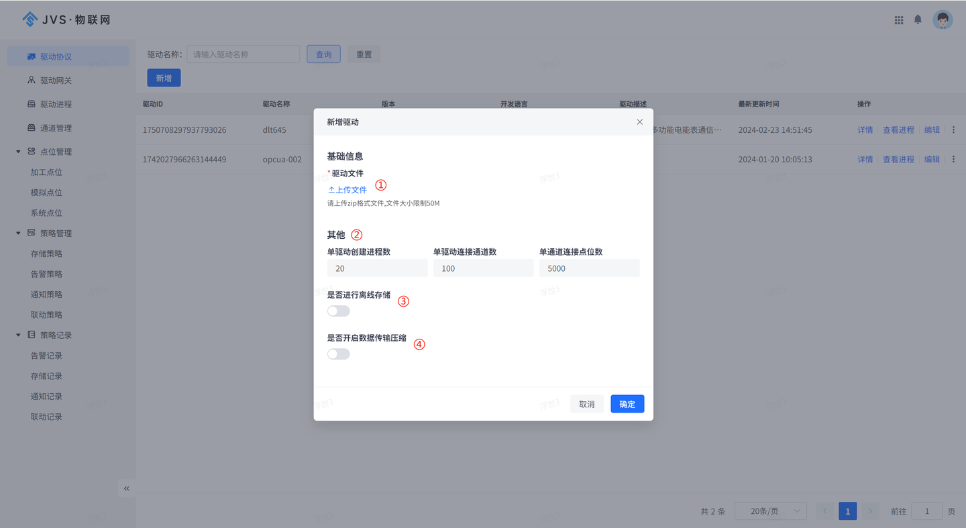The image size is (966, 528).
Task: Open the 驱动协议 sidebar section icon
Action: click(x=31, y=56)
